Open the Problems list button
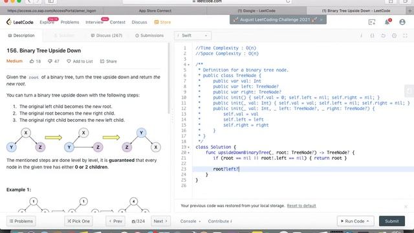 [21, 221]
